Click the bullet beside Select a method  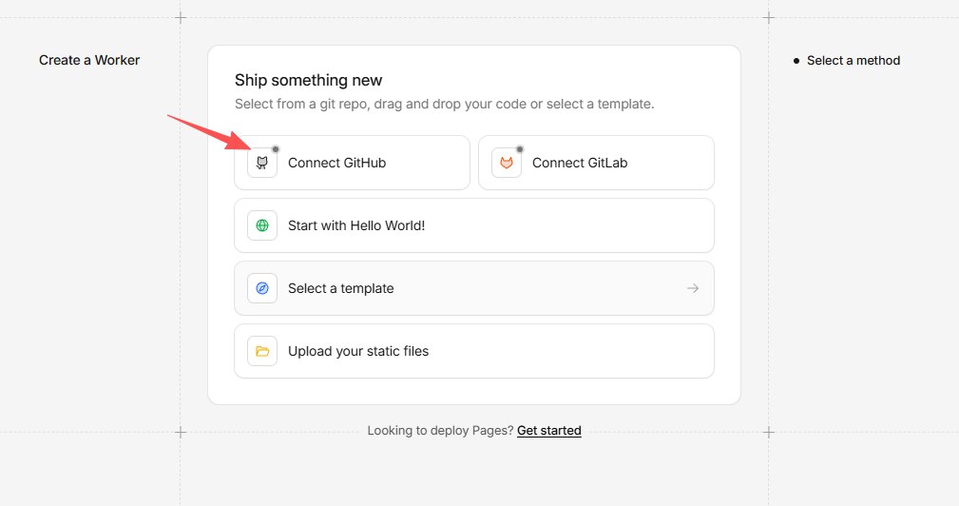coord(796,61)
